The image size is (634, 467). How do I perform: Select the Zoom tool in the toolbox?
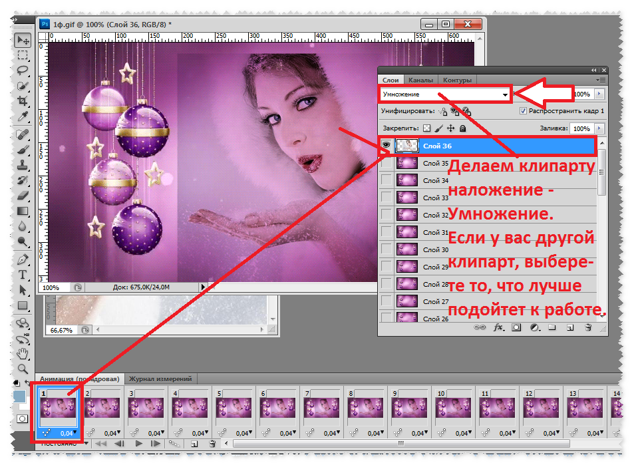pos(23,369)
